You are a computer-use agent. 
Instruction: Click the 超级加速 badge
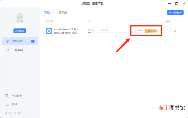click(x=151, y=31)
